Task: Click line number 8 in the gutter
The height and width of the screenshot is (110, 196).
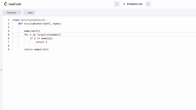Action: (9, 46)
